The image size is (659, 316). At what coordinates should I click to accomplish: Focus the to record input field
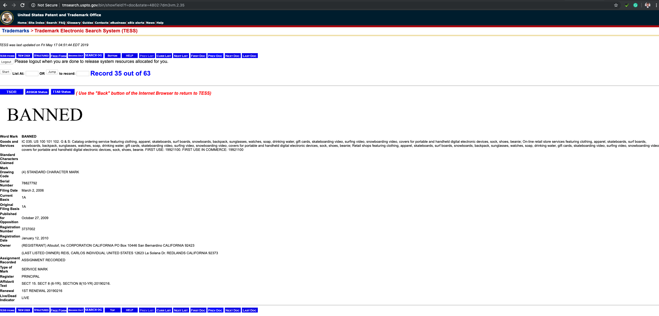coord(83,74)
